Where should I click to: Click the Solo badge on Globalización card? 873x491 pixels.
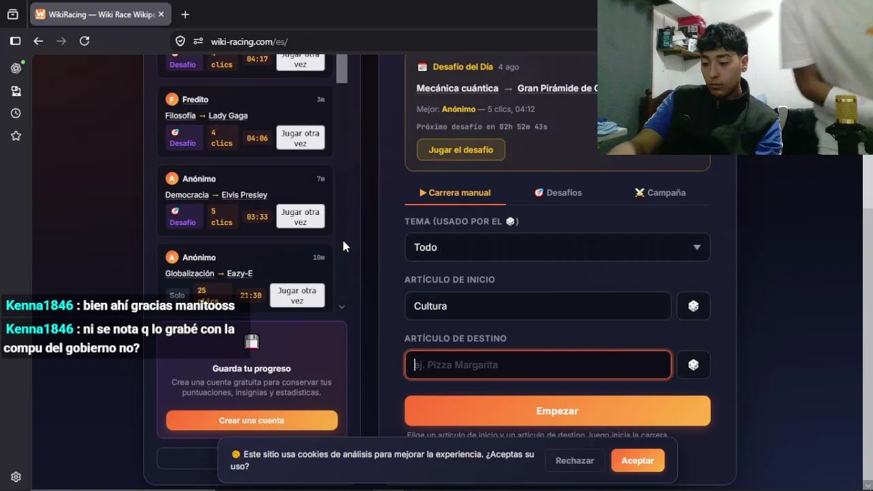pyautogui.click(x=177, y=295)
